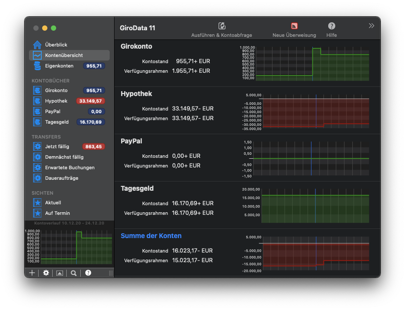Click the Eigenkonten coin stack icon
This screenshot has height=310, width=405.
37,66
